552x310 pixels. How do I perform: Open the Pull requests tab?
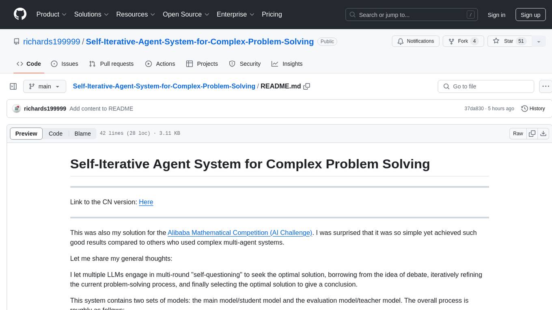(x=111, y=64)
